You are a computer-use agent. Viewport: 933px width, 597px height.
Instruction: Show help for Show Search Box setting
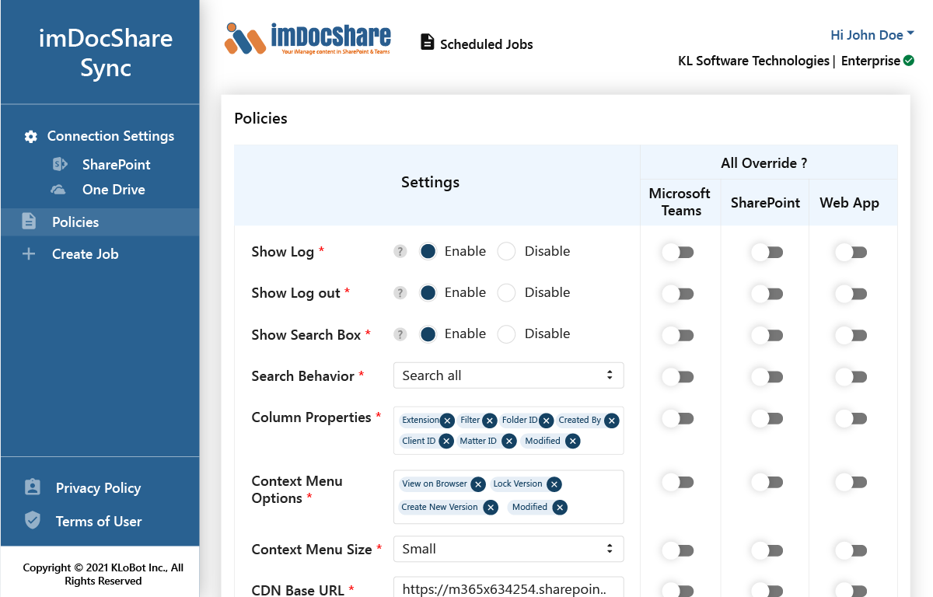(x=400, y=334)
